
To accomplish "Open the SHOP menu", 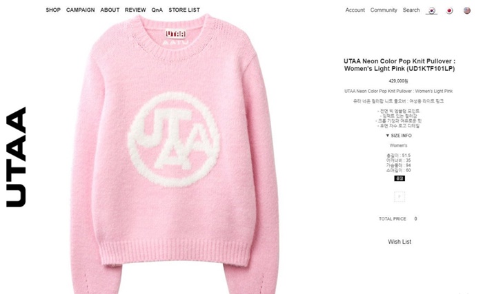I will click(53, 10).
